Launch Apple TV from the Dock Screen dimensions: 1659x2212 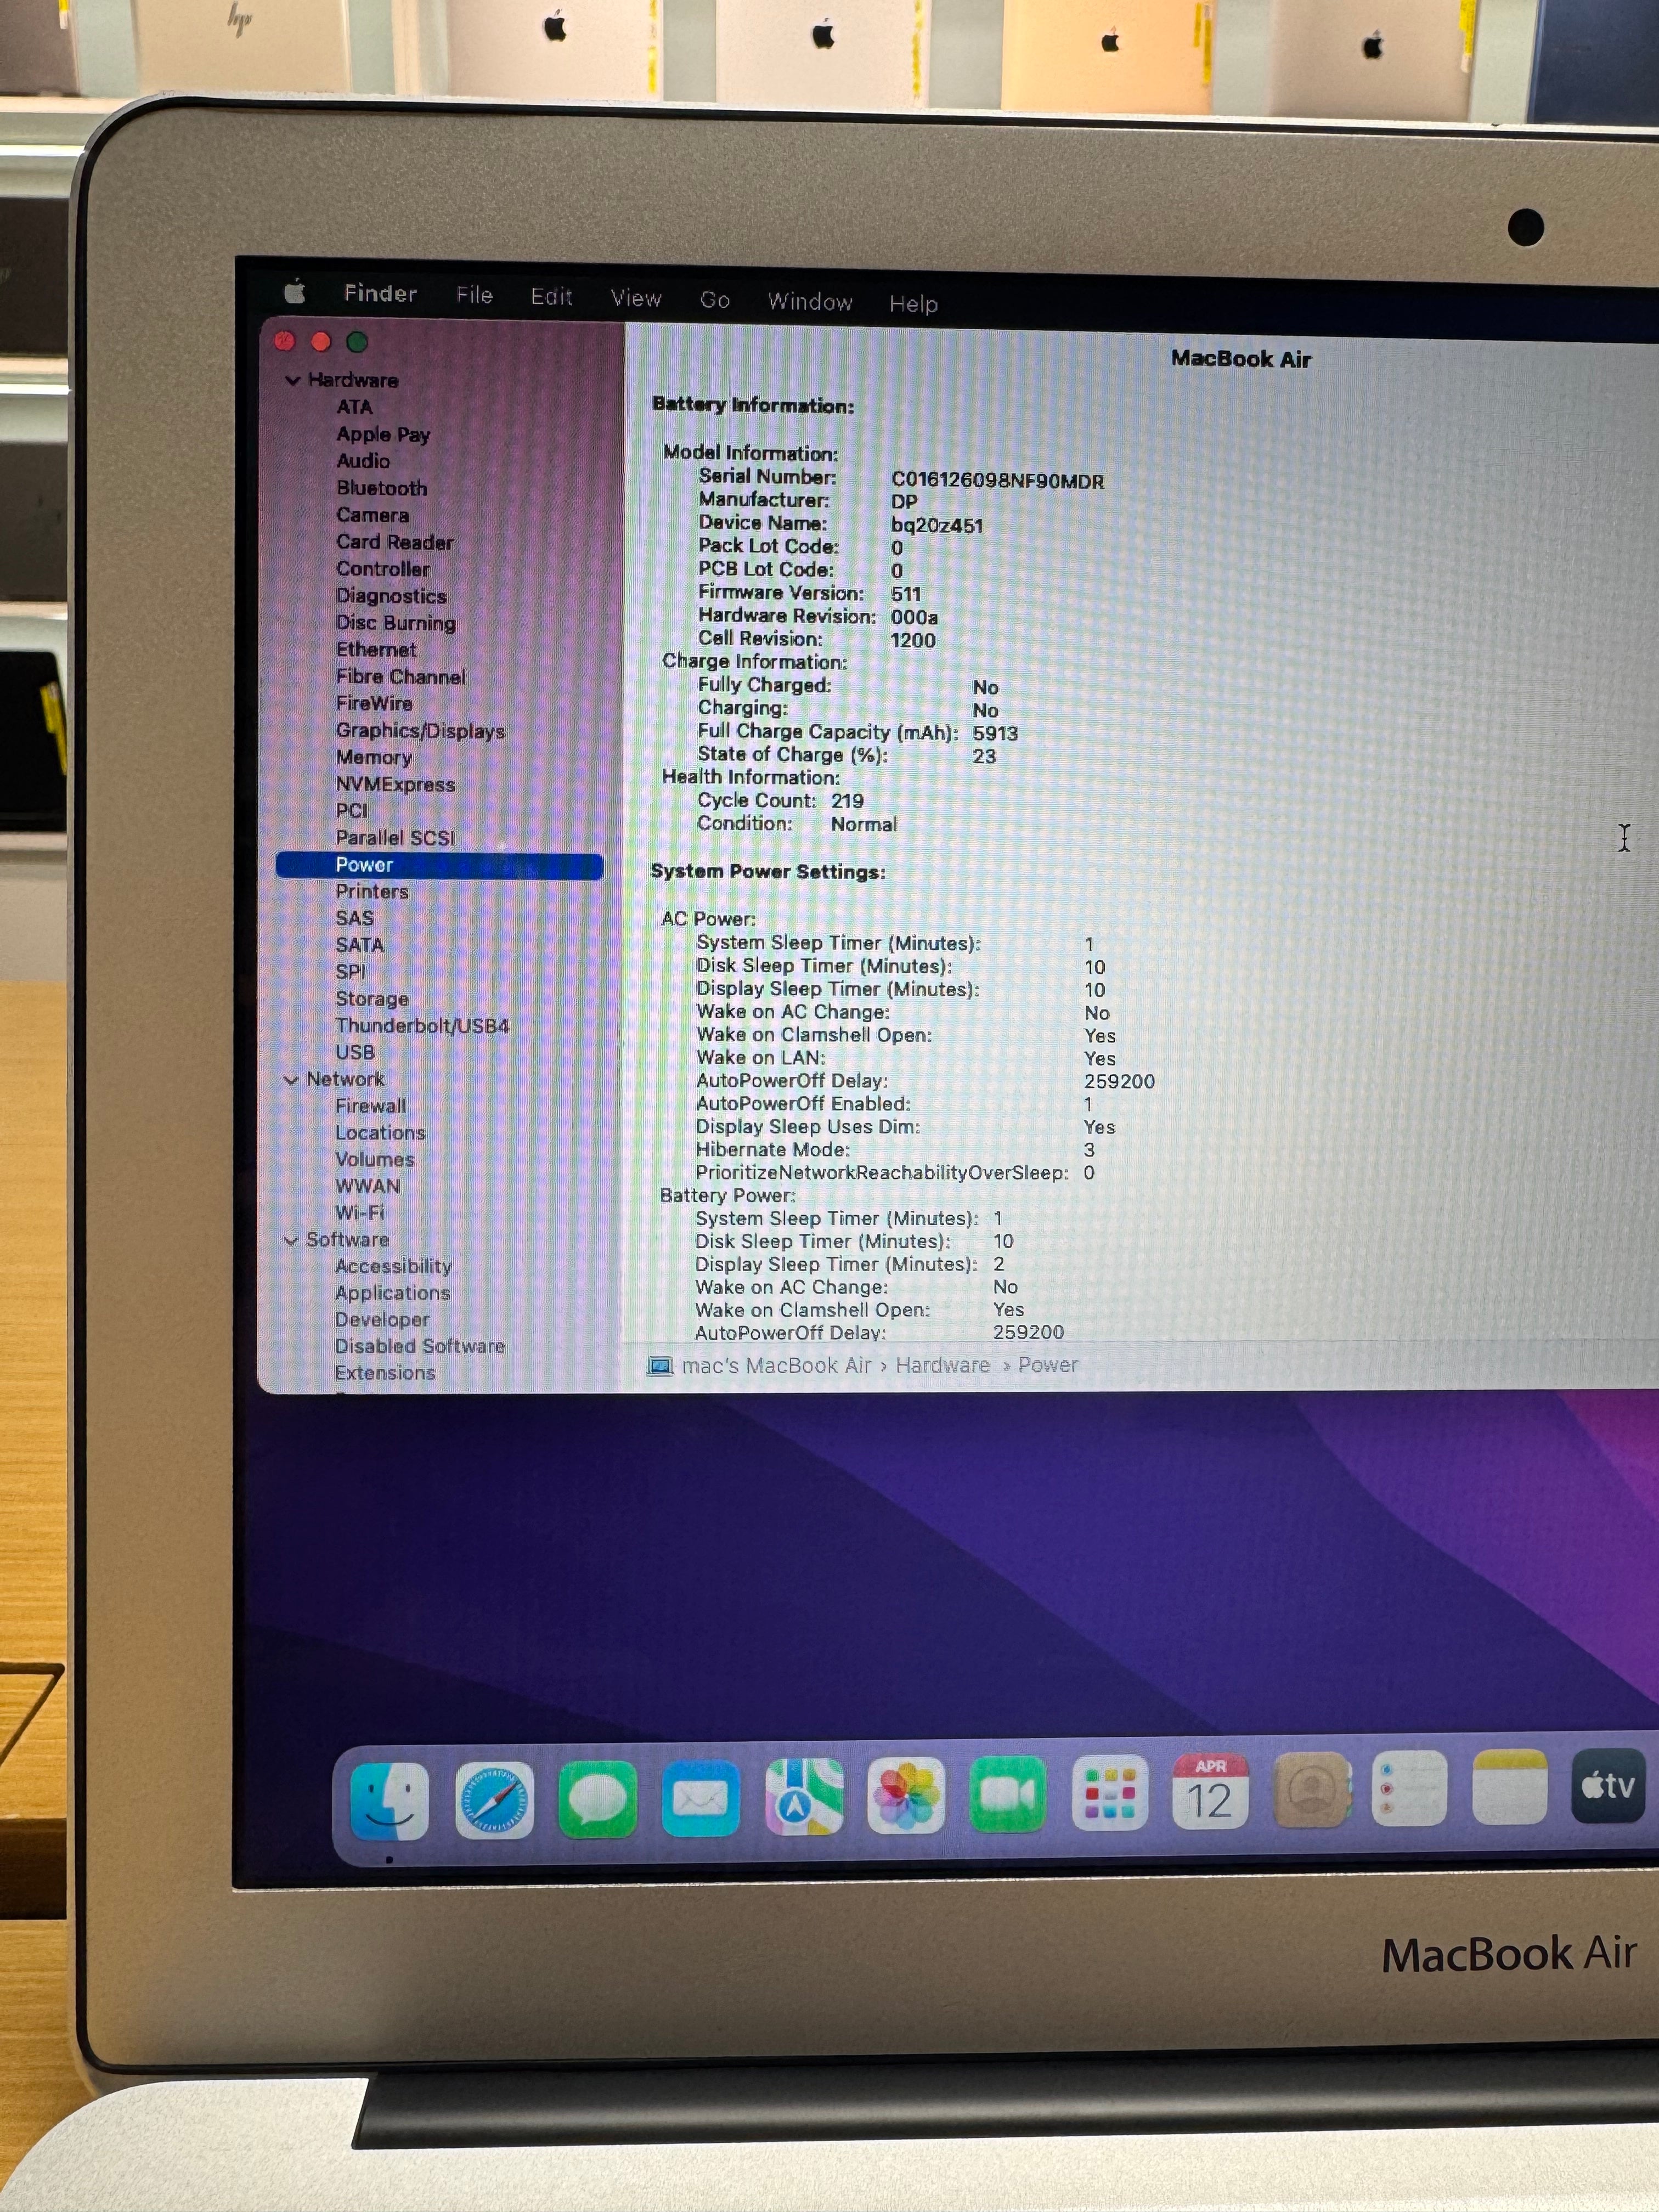coord(1609,1786)
